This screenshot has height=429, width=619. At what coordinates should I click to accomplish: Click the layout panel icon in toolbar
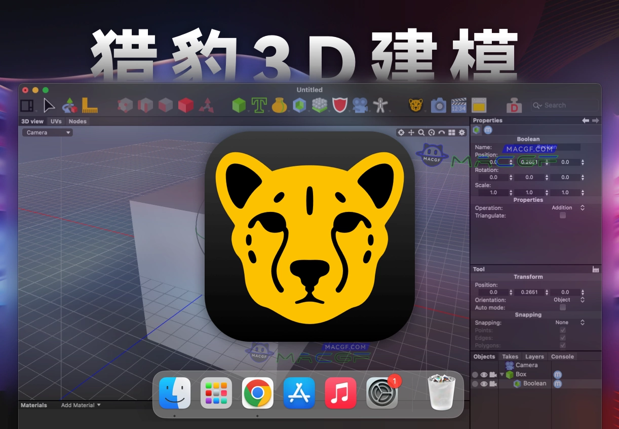(x=27, y=105)
